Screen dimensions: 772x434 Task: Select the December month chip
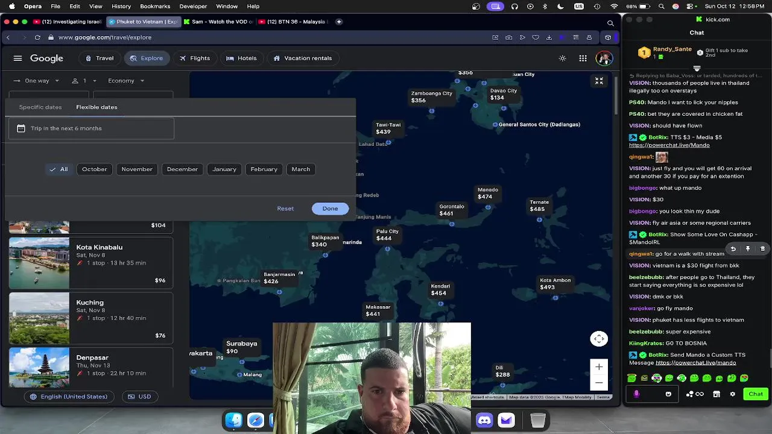182,169
